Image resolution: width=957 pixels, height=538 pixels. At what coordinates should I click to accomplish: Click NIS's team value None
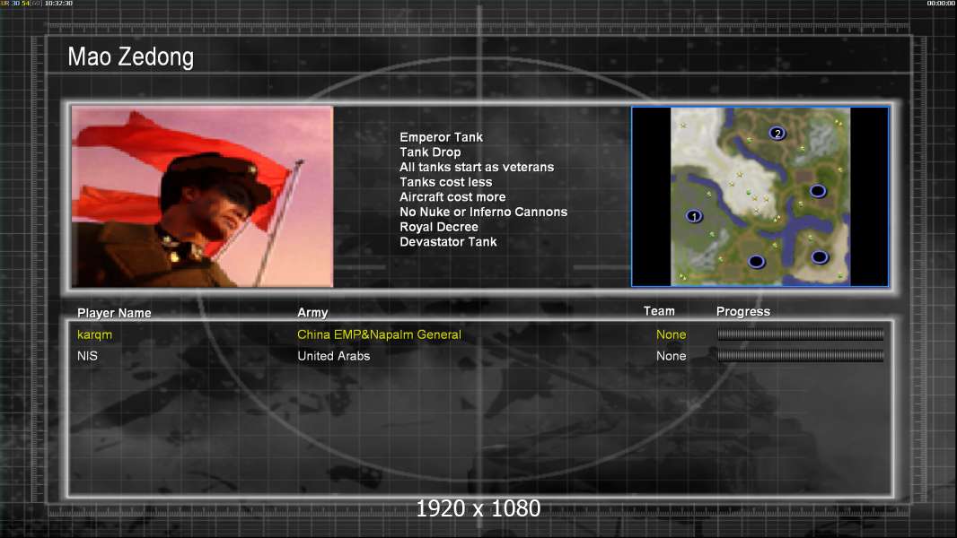(671, 356)
